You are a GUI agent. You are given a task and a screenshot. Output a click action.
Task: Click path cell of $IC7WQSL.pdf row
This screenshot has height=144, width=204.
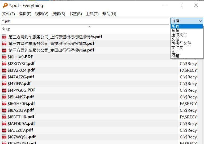point(188,137)
